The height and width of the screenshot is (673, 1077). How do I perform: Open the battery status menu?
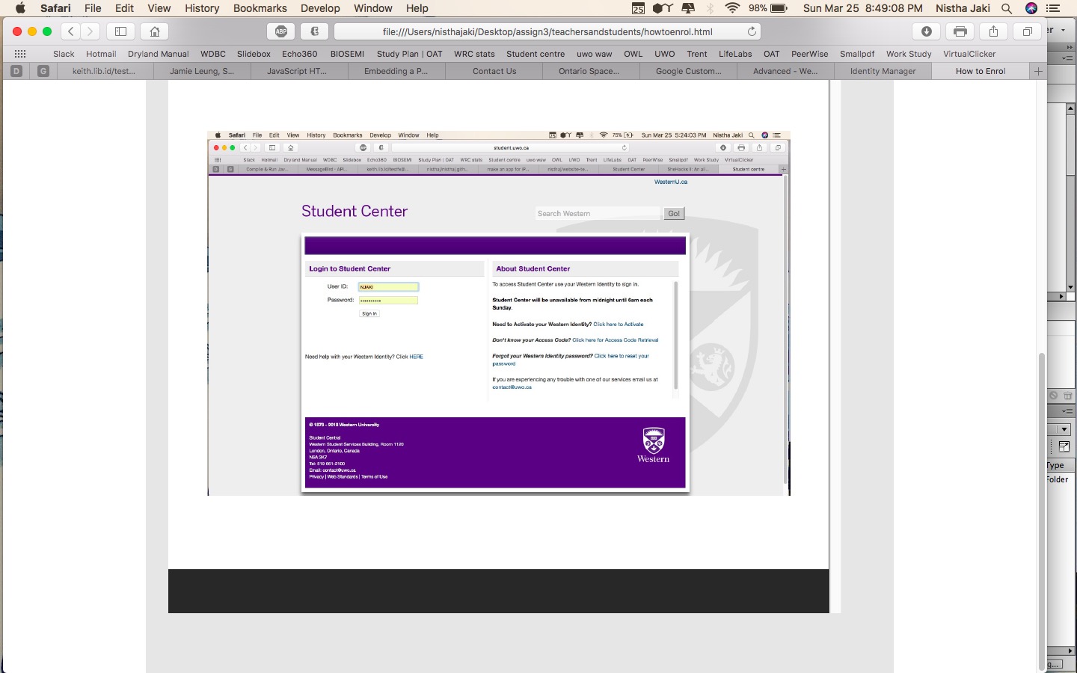[768, 8]
